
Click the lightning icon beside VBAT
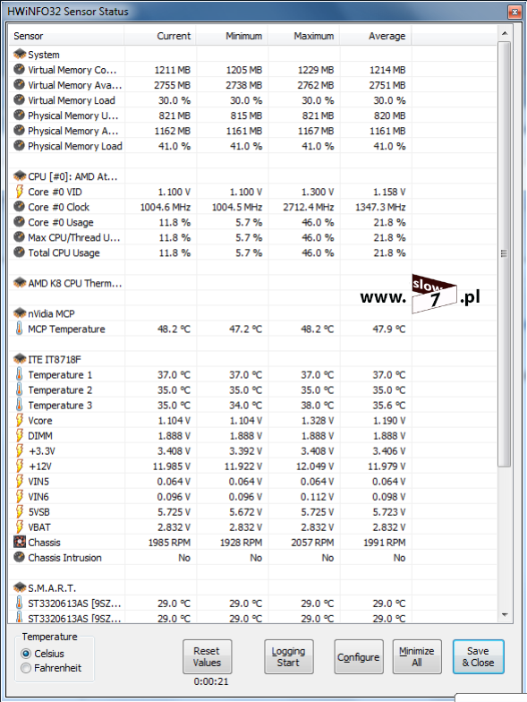20,526
